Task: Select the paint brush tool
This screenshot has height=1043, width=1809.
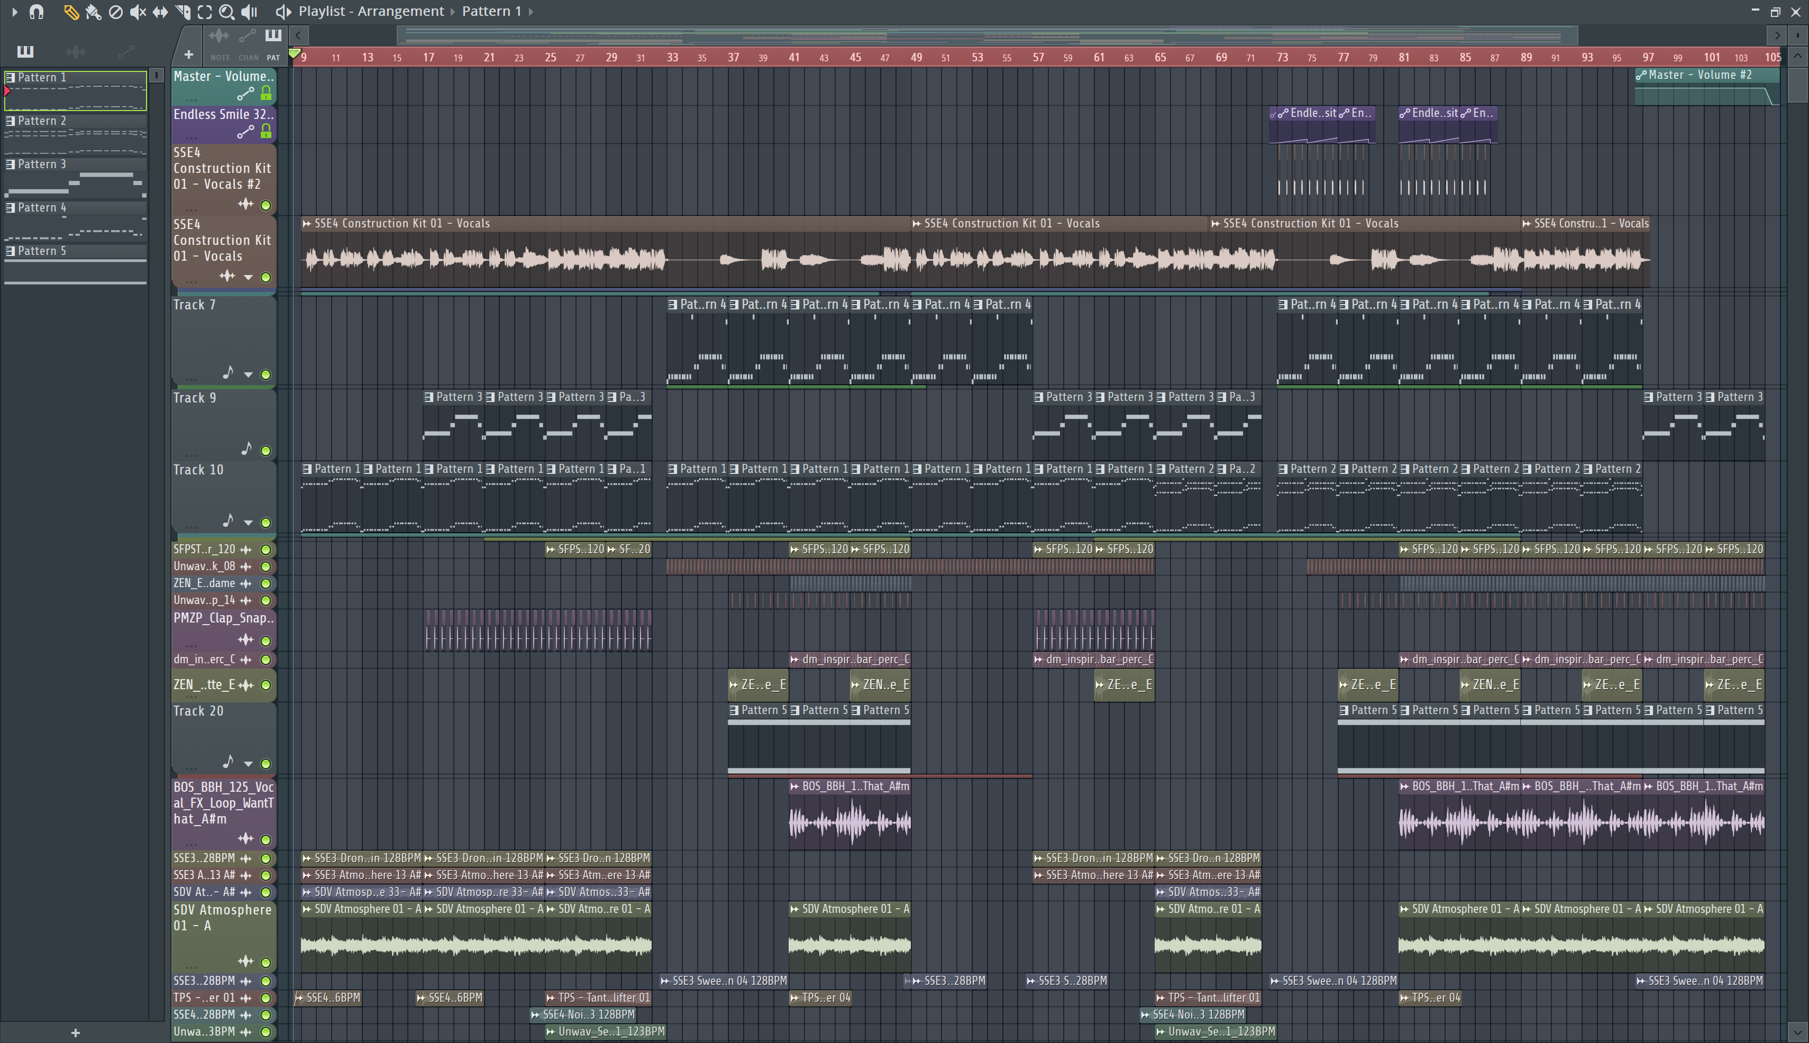Action: (93, 12)
